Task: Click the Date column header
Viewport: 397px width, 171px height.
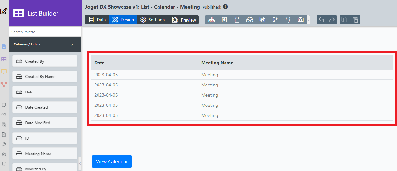Action: coord(99,63)
